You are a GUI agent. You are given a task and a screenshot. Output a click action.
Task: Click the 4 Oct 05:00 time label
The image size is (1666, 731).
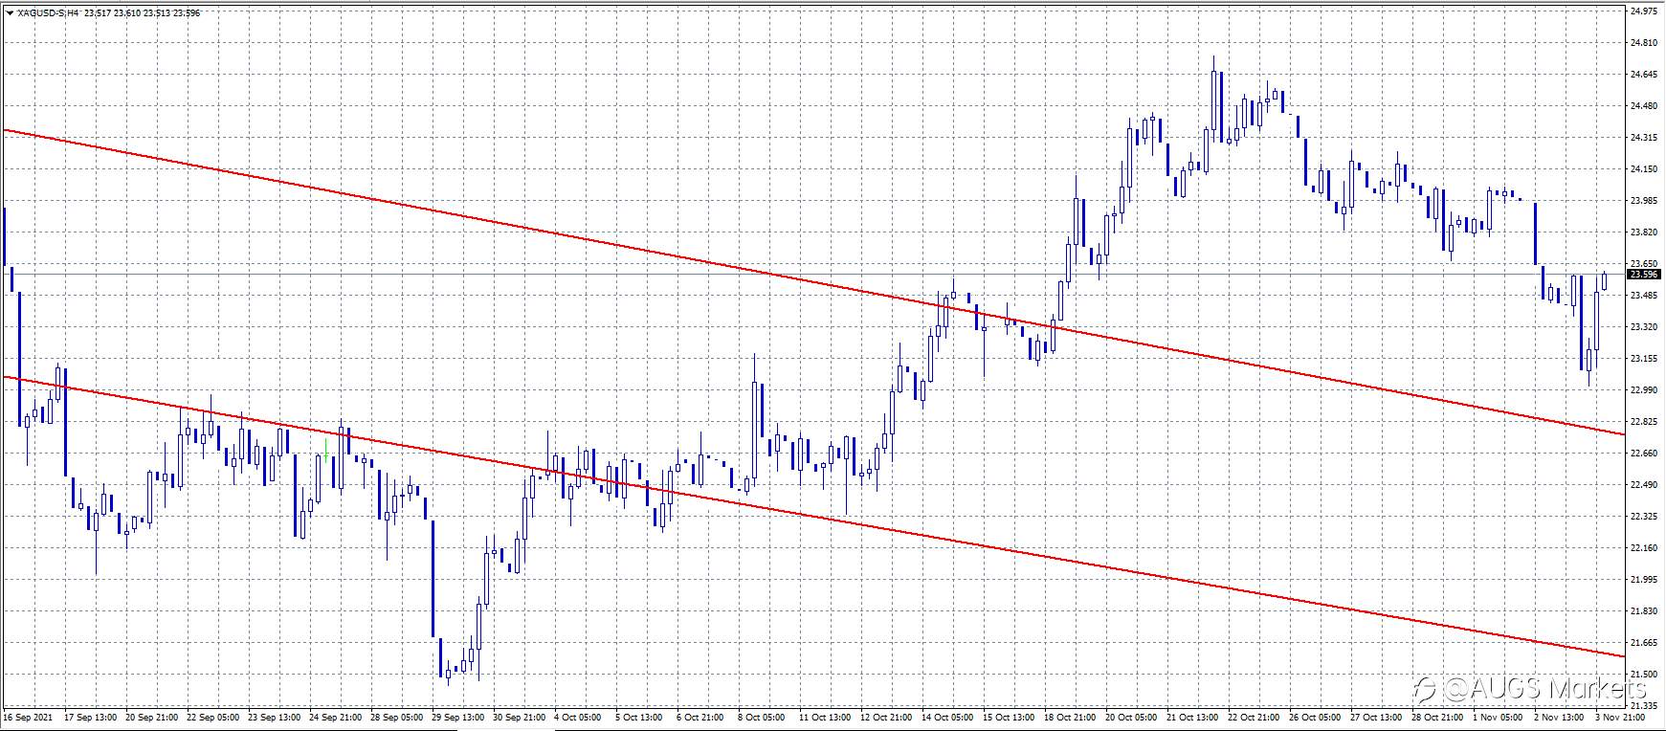(579, 717)
